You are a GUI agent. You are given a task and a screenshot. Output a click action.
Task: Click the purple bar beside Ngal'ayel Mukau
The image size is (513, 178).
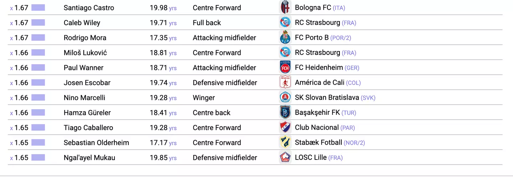click(x=38, y=157)
